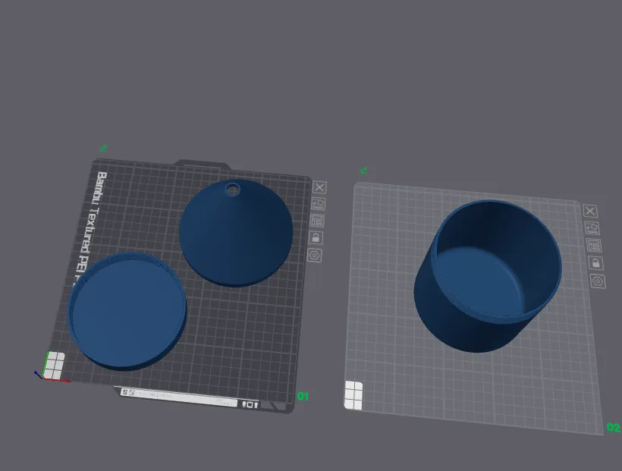Screen dimensions: 622x471
Task: Click the green 01 plate number label
Action: pyautogui.click(x=303, y=396)
